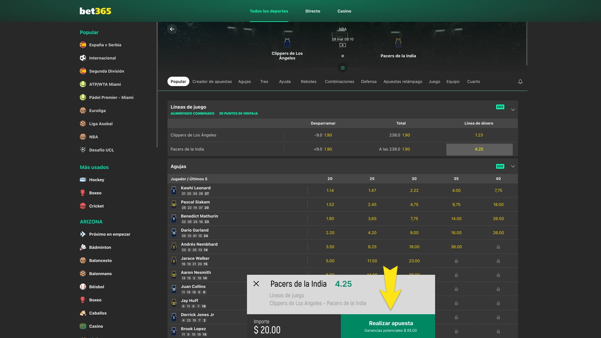Open the Popular tab
601x338 pixels.
click(178, 81)
